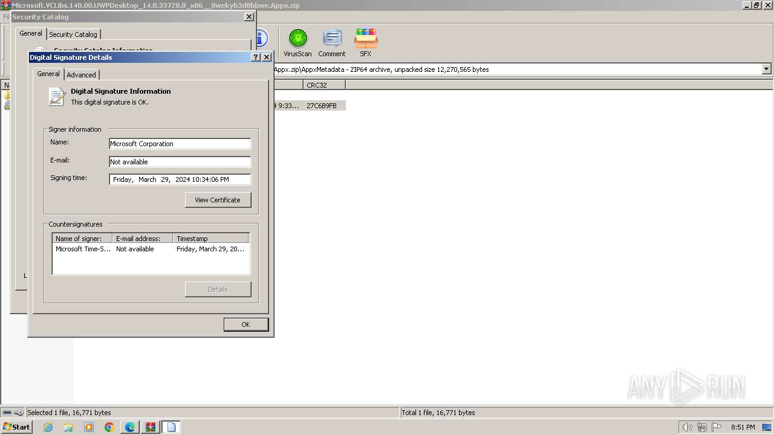Image resolution: width=774 pixels, height=435 pixels.
Task: Open the VirusScan tool in WinRAR
Action: pos(297,43)
